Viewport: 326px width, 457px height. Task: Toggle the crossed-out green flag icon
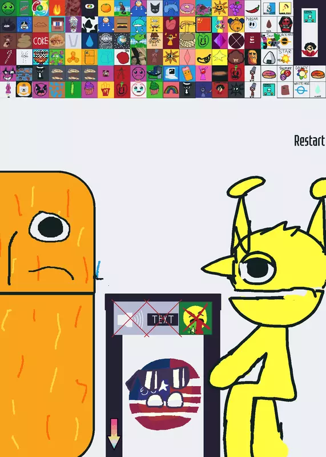(195, 318)
